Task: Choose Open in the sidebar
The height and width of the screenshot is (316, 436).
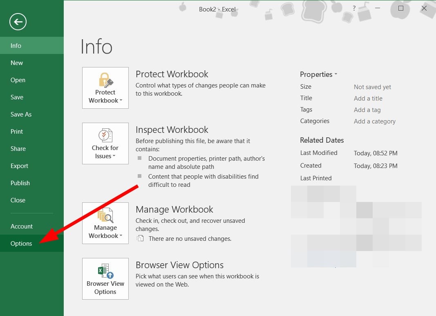Action: [x=32, y=80]
